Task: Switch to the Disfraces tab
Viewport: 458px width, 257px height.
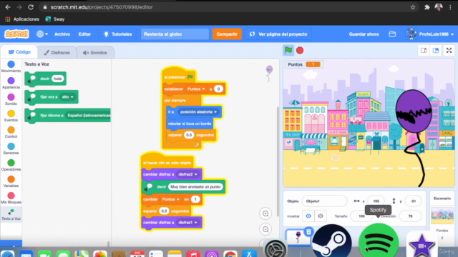Action: (57, 53)
